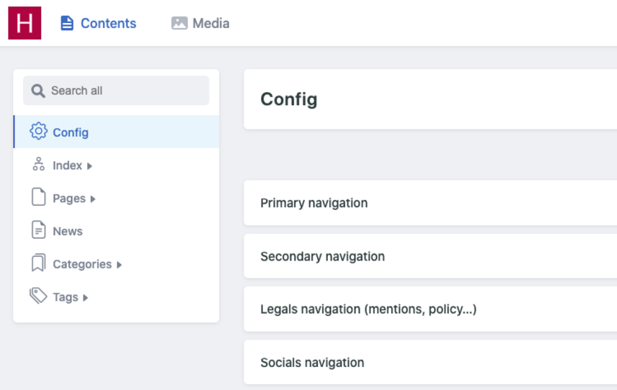The width and height of the screenshot is (617, 390).
Task: Expand the Pages tree arrow
Action: (93, 199)
